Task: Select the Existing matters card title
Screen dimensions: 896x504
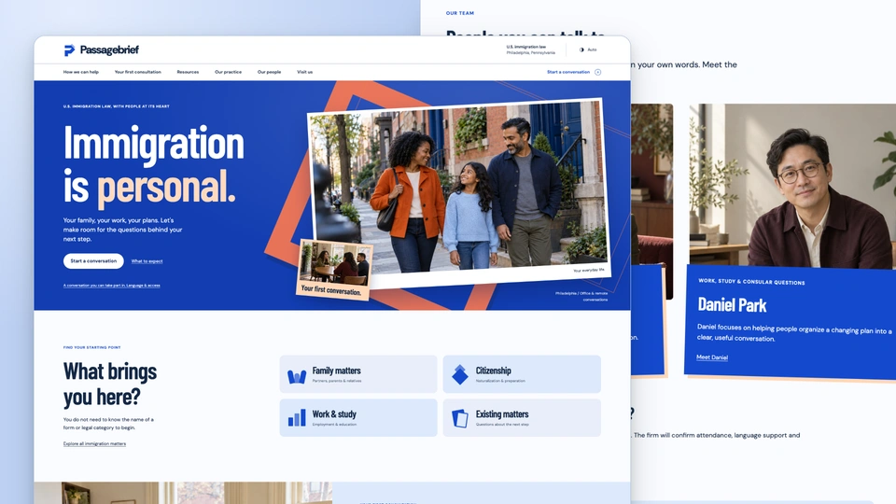Action: (x=502, y=414)
